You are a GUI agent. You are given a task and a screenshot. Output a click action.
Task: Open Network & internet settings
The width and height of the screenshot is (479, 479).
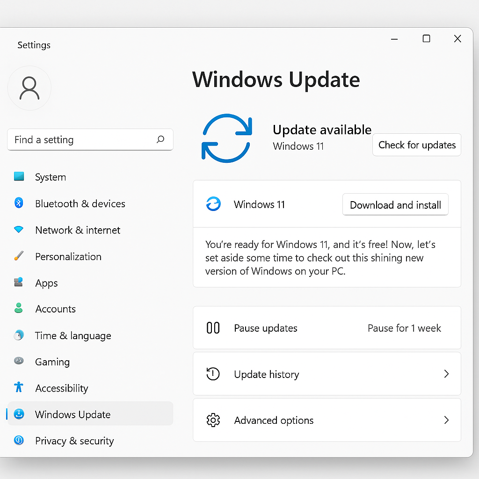(x=90, y=230)
